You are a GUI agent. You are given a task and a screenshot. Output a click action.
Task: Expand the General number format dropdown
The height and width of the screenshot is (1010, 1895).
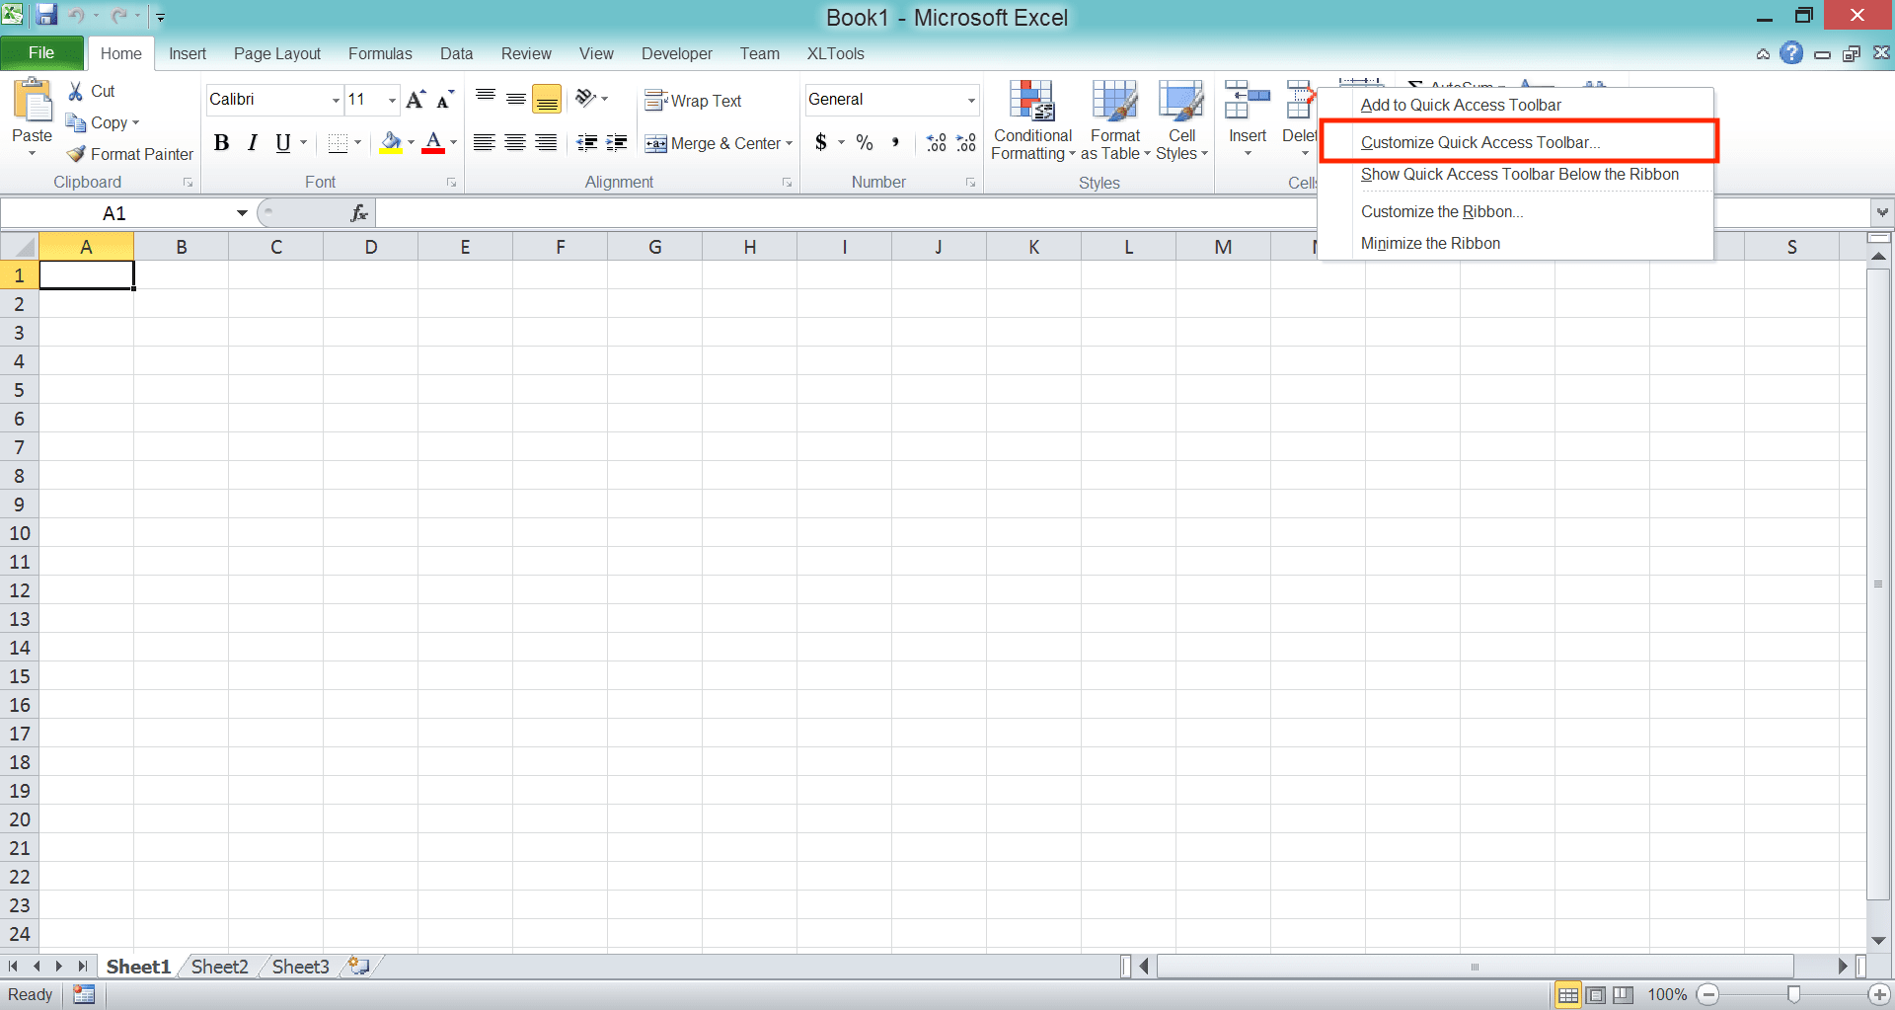click(x=970, y=100)
